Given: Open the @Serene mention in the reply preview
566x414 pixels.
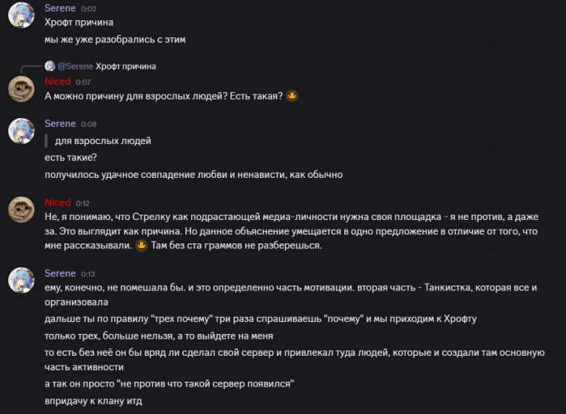Looking at the screenshot, I should click(75, 66).
